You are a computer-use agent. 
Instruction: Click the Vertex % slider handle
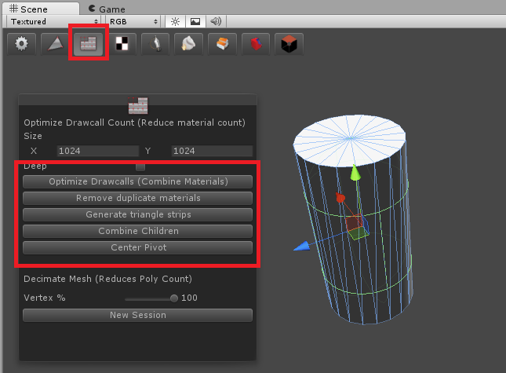(174, 298)
